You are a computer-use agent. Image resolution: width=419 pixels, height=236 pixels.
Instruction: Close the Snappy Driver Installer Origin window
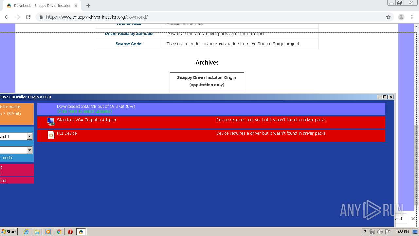[x=391, y=97]
